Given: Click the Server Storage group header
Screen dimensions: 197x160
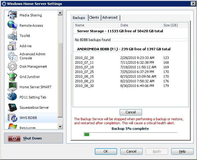Looking at the screenshot, I should click(120, 31).
